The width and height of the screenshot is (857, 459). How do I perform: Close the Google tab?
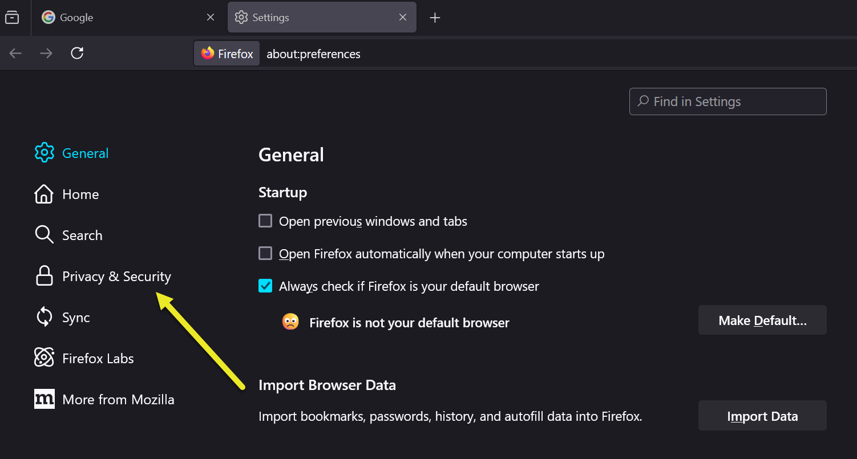(211, 18)
